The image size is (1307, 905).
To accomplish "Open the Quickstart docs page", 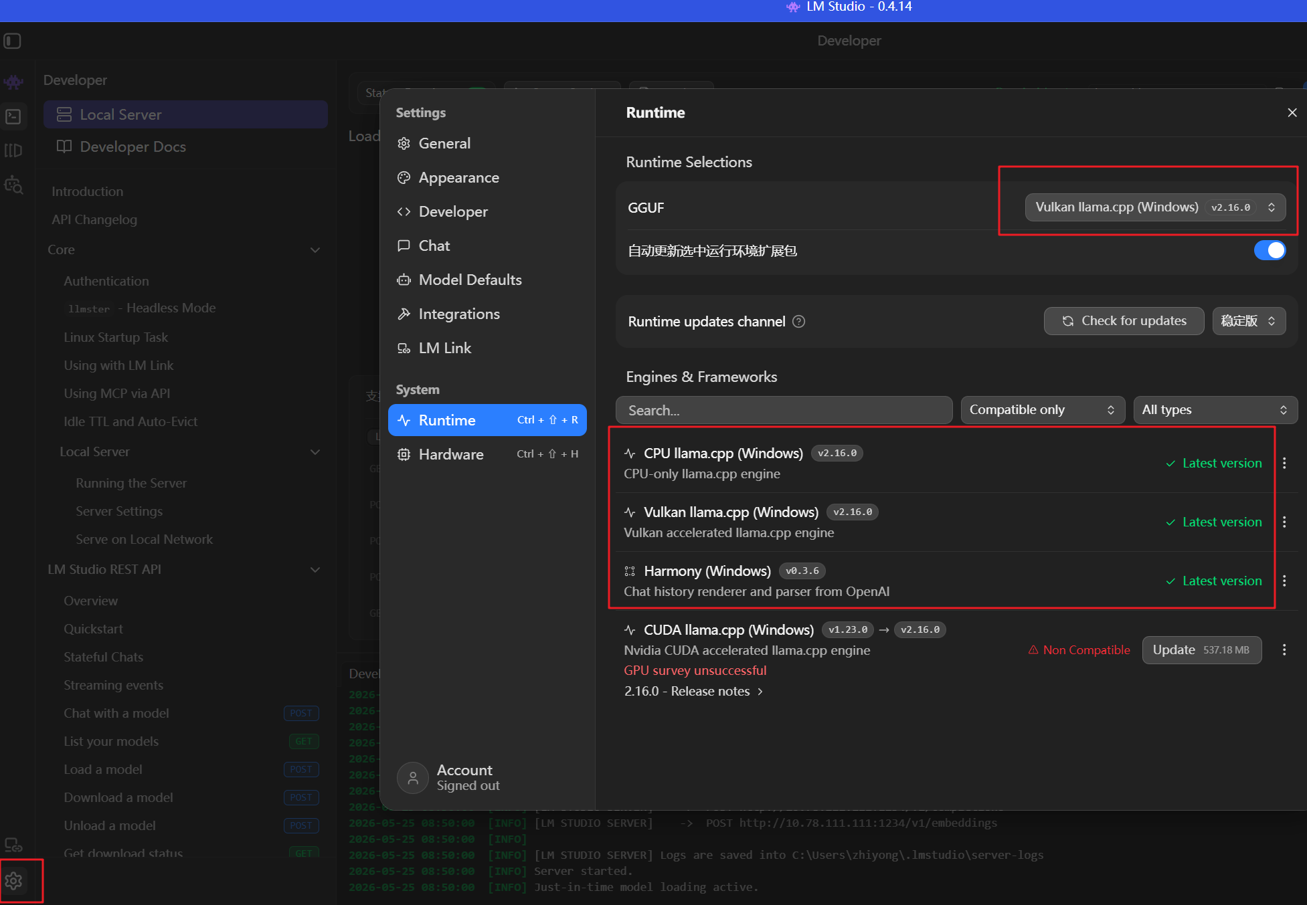I will 93,629.
